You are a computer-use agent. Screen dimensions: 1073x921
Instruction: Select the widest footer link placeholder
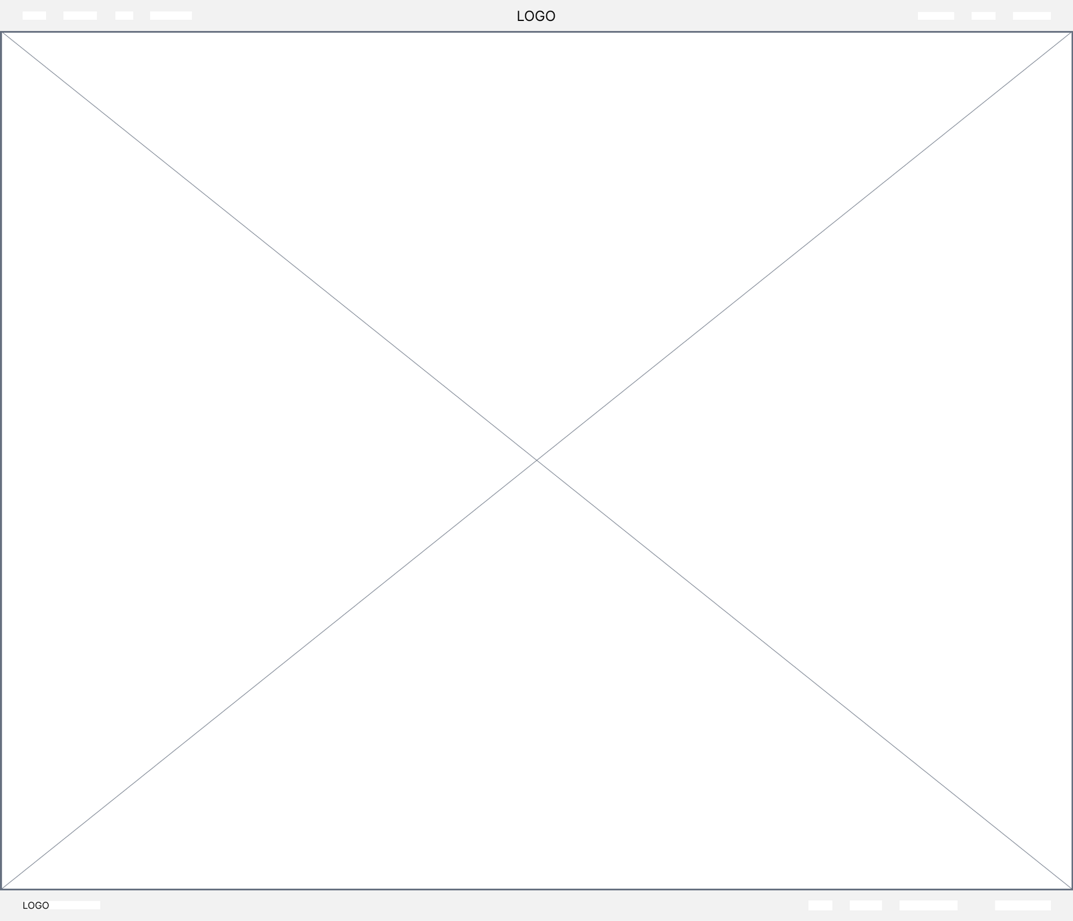tap(928, 905)
